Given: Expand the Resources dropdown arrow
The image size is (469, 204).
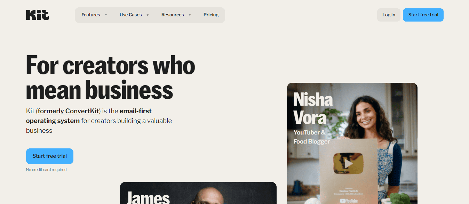Looking at the screenshot, I should coord(190,15).
